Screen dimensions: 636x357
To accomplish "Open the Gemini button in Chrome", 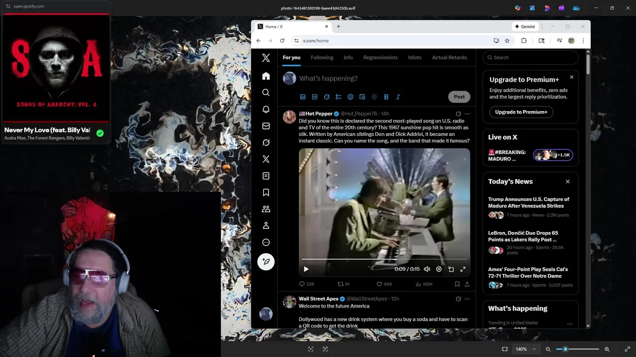I will (525, 26).
